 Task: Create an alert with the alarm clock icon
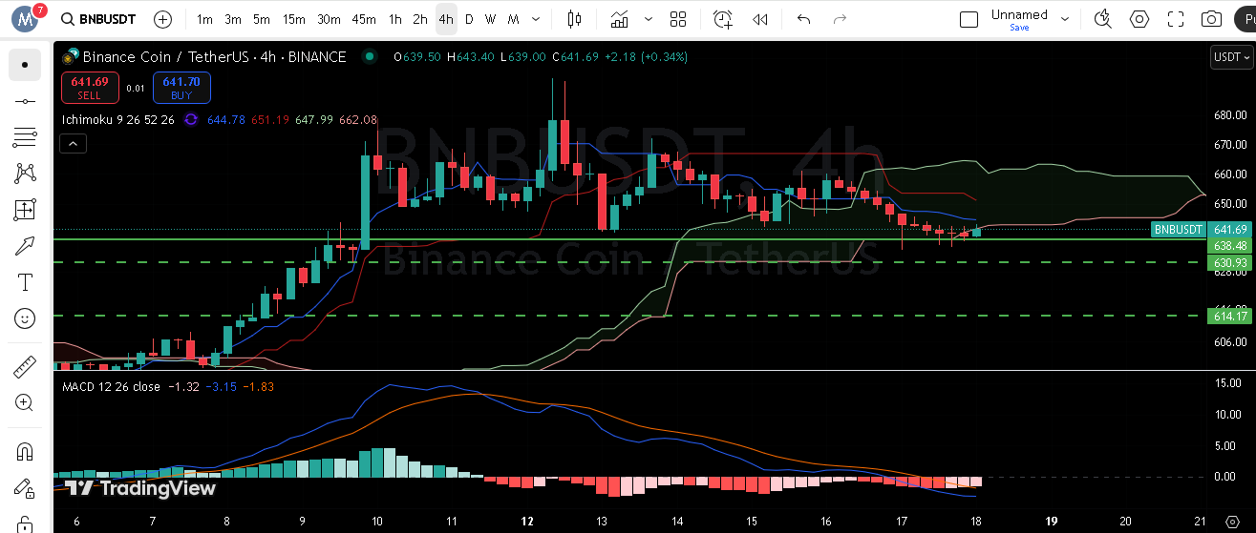click(x=723, y=19)
